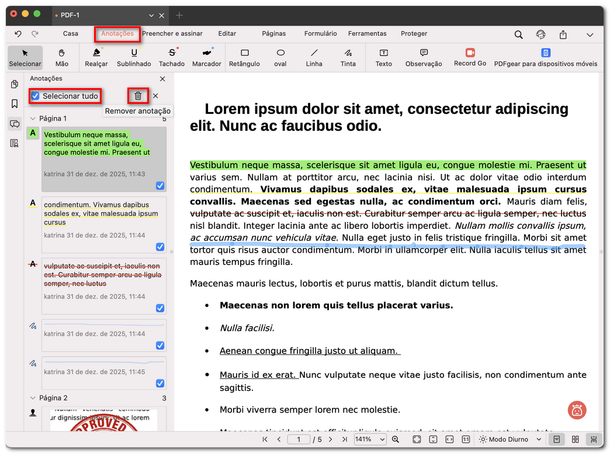The width and height of the screenshot is (610, 454).
Task: Select the Mão hand tool
Action: click(62, 58)
